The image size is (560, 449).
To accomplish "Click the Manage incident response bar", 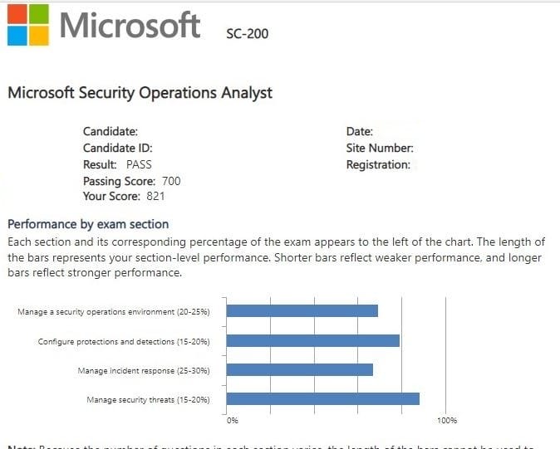I will pos(300,369).
